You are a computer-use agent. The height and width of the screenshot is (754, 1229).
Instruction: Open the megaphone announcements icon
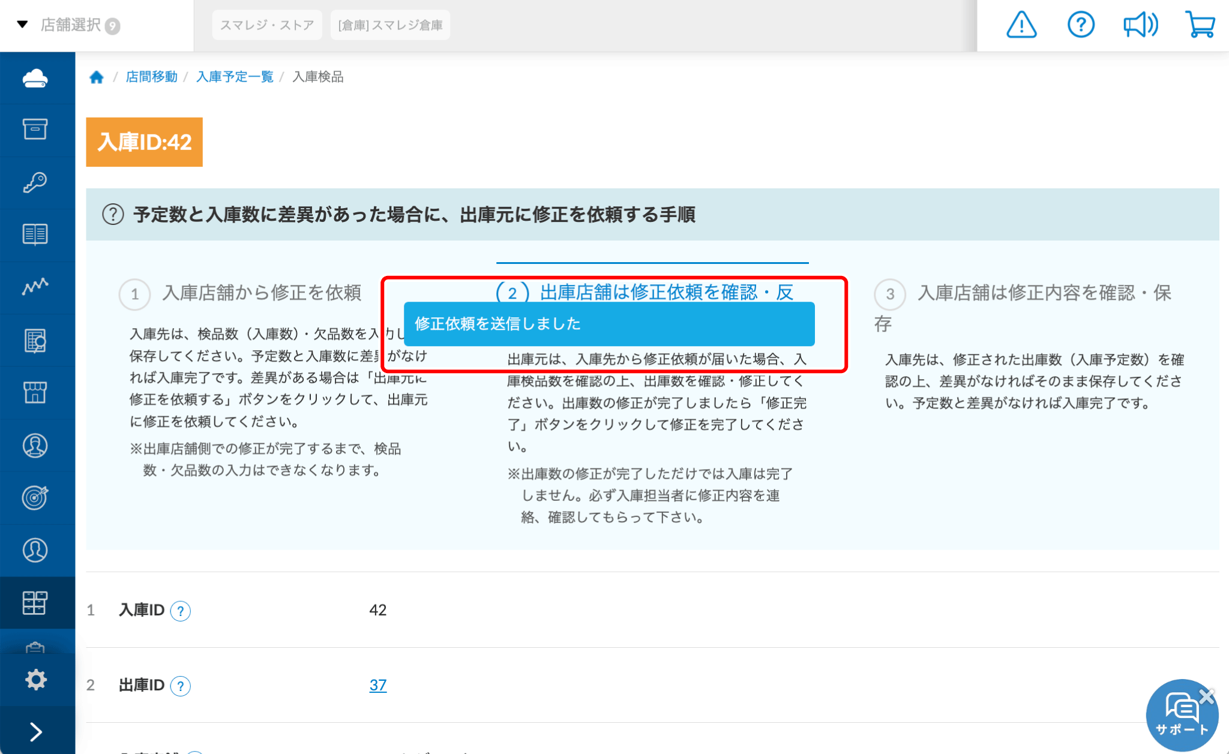coord(1140,25)
